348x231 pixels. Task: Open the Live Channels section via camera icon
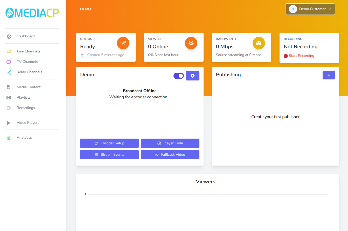click(9, 51)
